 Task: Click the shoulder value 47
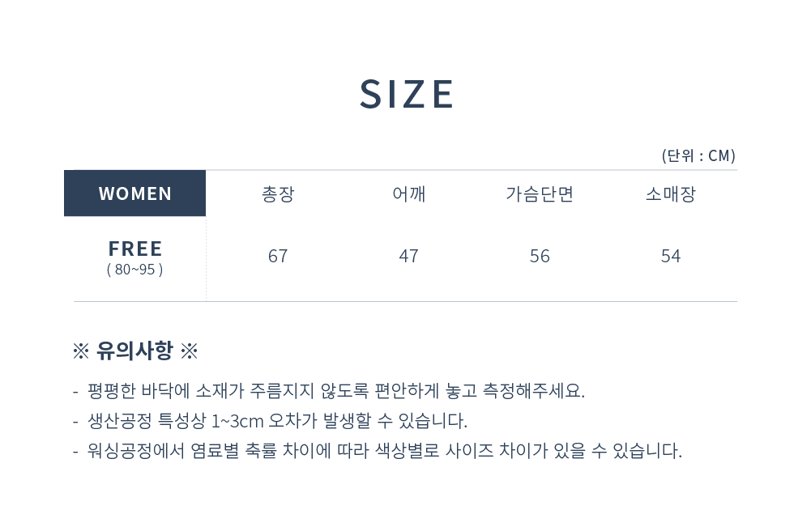click(x=408, y=256)
